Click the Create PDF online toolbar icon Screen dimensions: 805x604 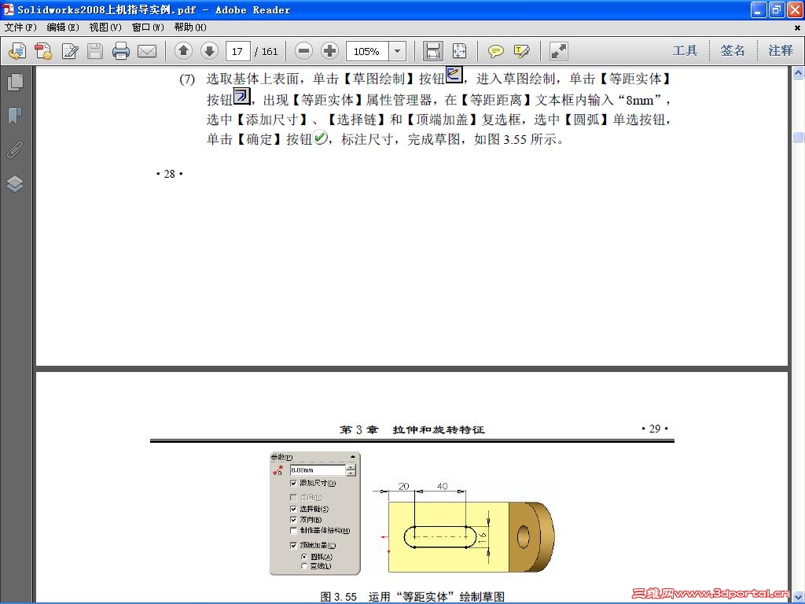pyautogui.click(x=17, y=51)
